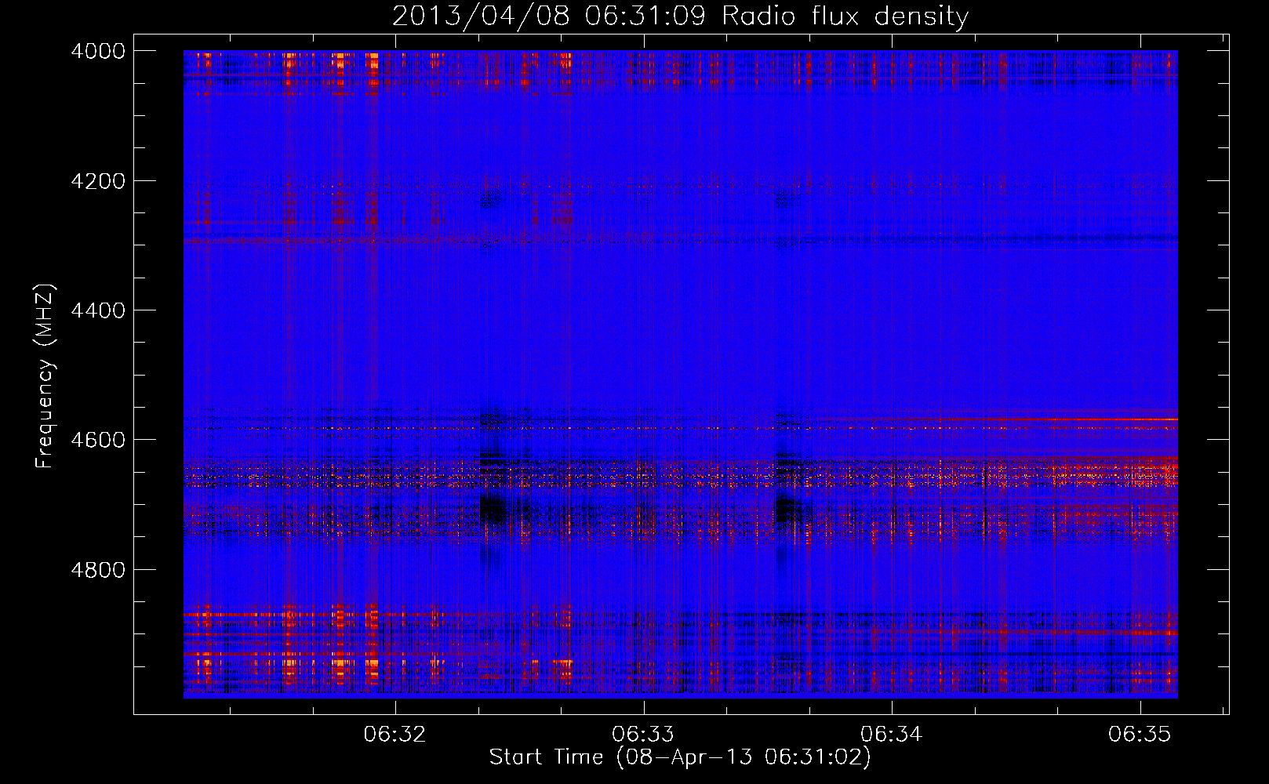
Task: Click the 4800 frequency axis label
Action: point(98,570)
